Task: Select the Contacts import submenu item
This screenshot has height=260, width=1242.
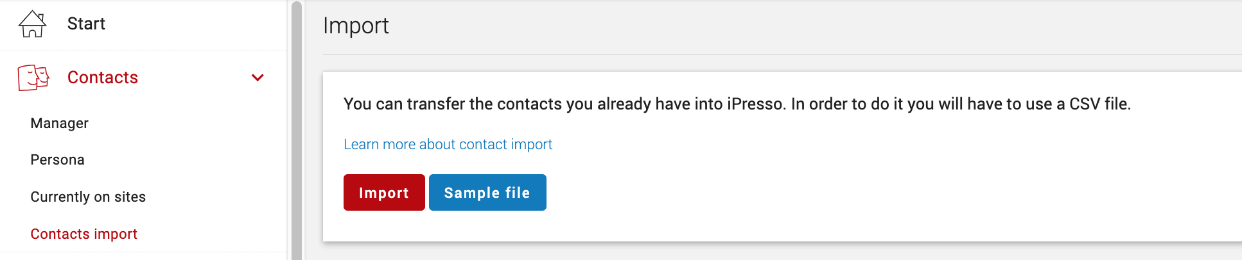Action: click(84, 234)
